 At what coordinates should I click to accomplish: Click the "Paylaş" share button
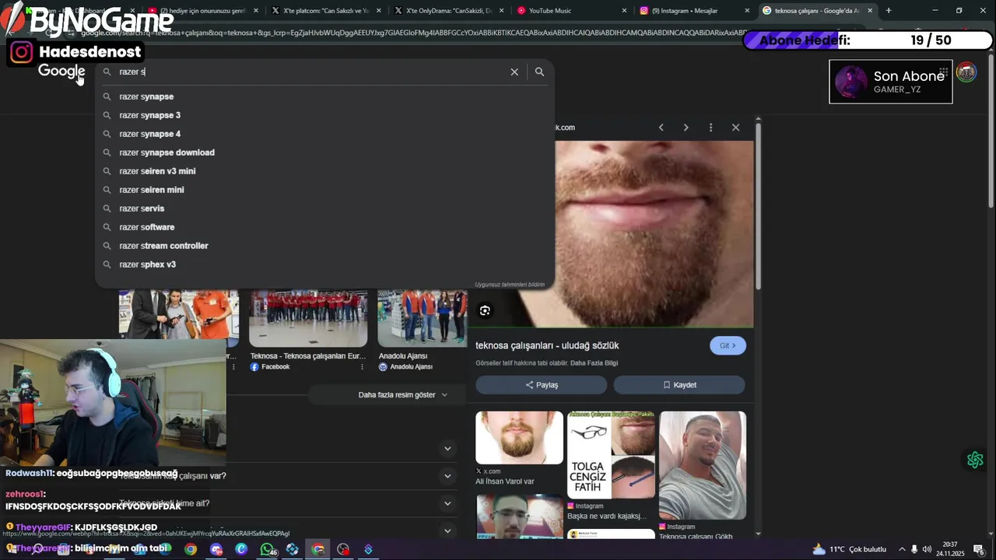[542, 385]
